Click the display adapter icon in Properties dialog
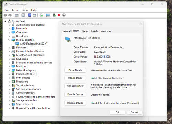 (68, 39)
